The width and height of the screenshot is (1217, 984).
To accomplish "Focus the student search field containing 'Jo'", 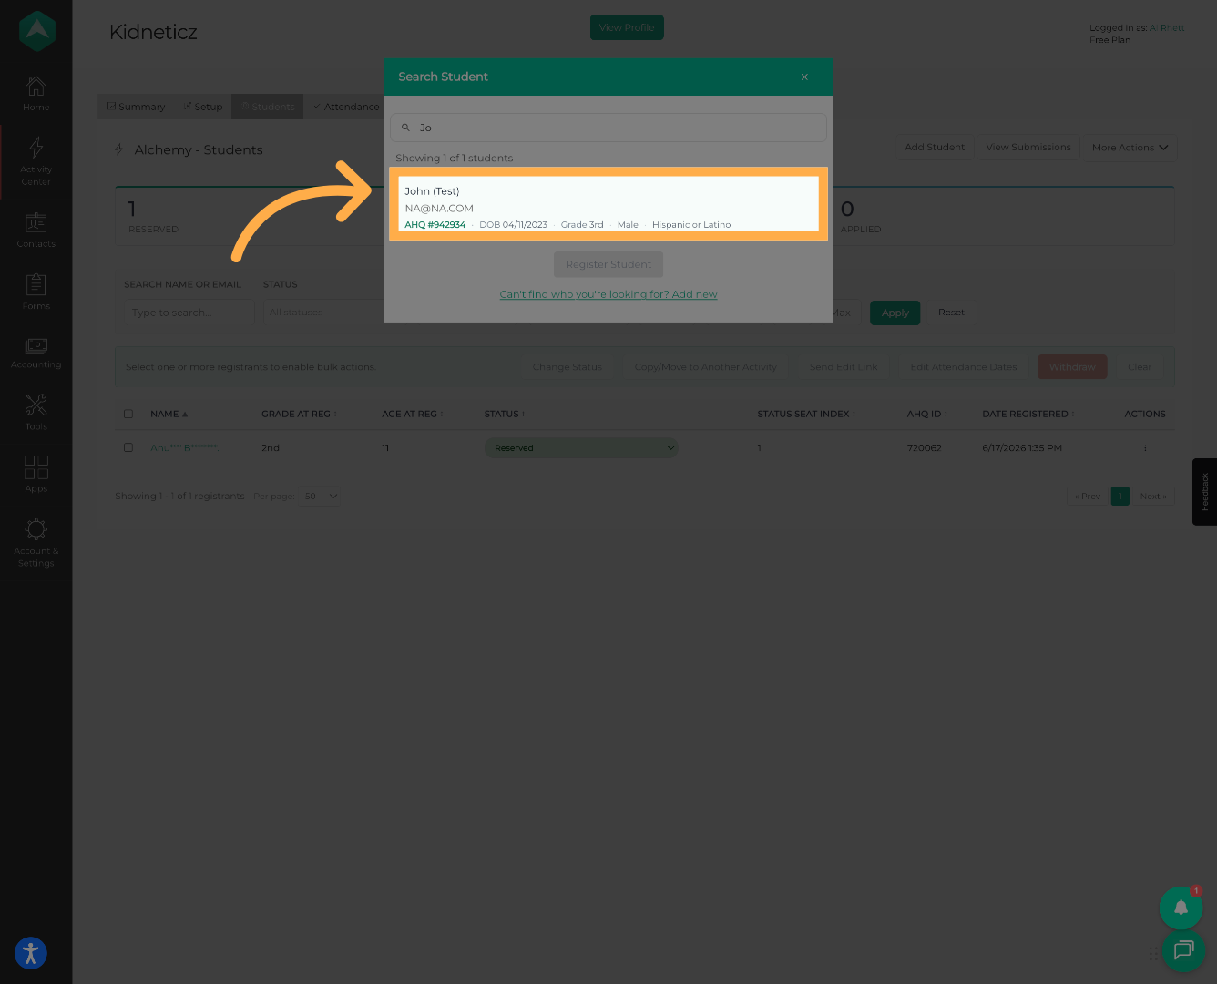I will [x=608, y=128].
